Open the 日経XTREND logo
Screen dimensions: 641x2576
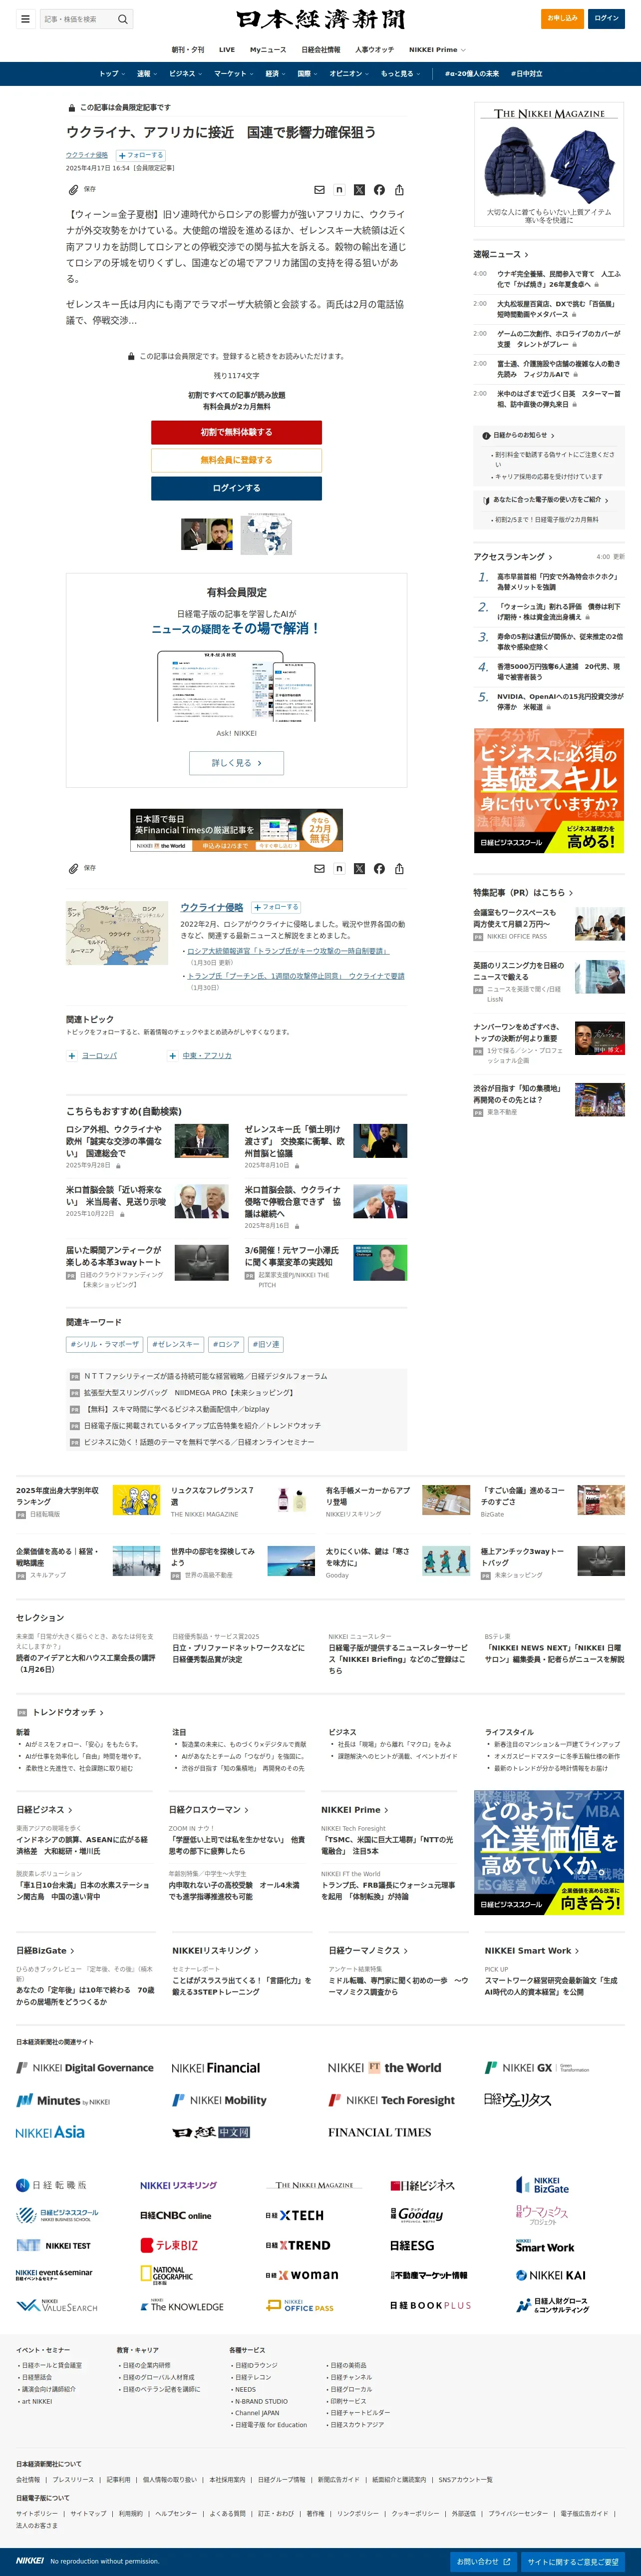(298, 2245)
